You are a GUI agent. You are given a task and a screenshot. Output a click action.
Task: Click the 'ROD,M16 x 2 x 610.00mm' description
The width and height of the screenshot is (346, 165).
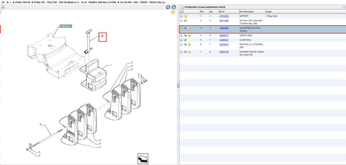(252, 45)
